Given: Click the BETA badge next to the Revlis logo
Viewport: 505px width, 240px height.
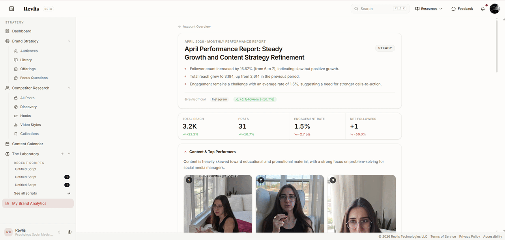Looking at the screenshot, I should (48, 9).
